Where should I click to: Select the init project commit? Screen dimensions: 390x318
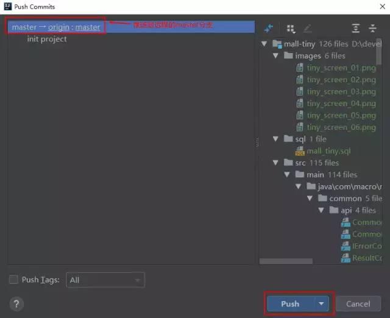coord(47,39)
